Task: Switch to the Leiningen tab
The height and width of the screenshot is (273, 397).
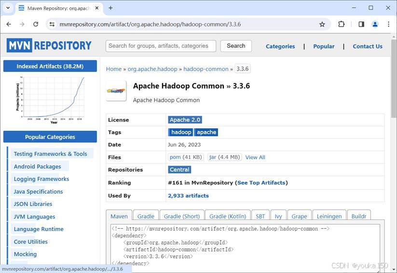Action: [x=329, y=216]
